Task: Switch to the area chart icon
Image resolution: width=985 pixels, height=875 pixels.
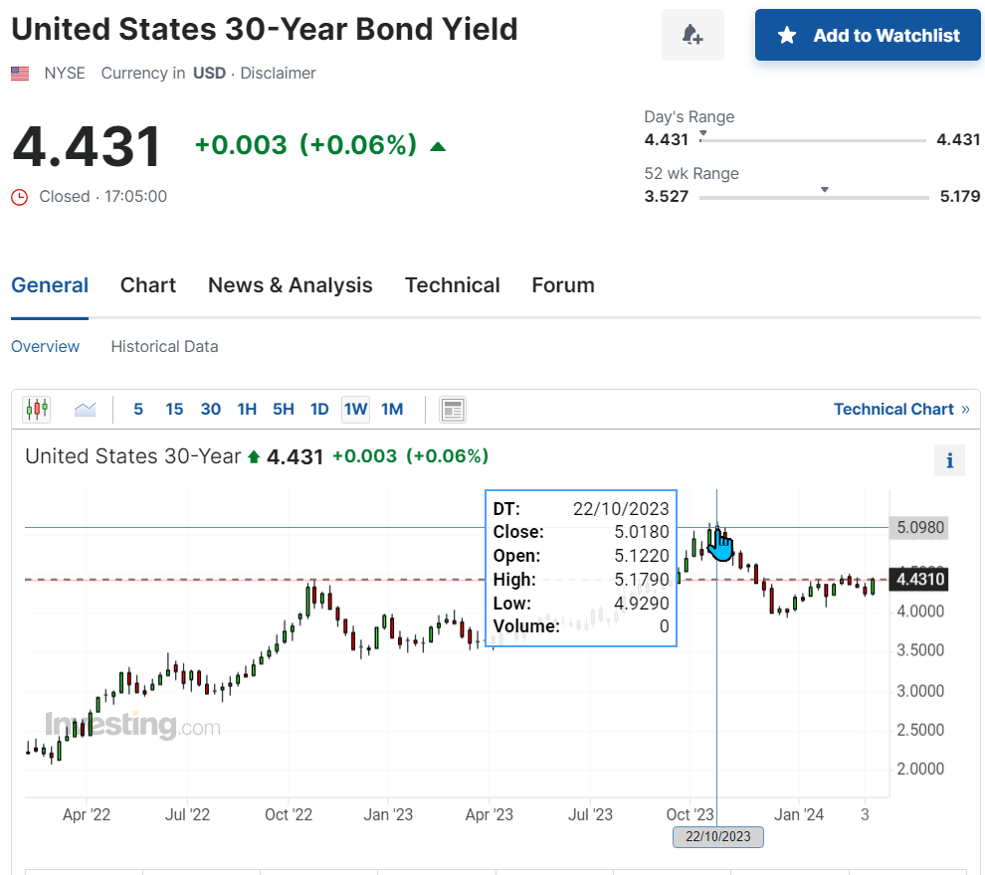Action: (85, 410)
